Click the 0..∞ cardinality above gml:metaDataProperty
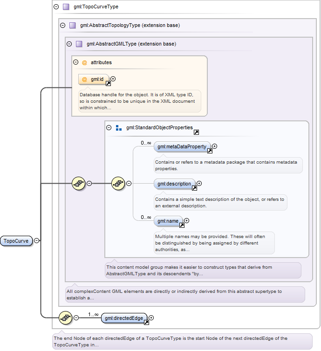Viewport: 321px width, 351px height. click(146, 143)
